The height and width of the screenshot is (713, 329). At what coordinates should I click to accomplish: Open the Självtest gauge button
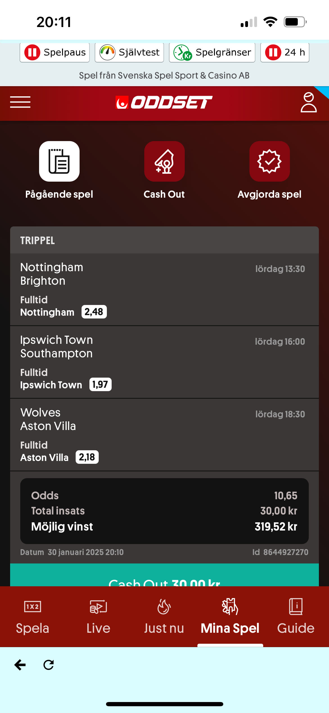point(129,52)
